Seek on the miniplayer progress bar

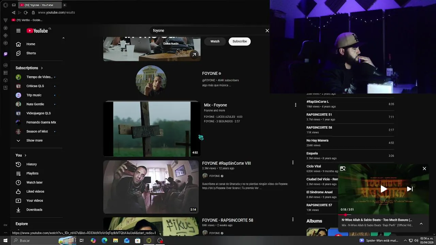point(384,215)
